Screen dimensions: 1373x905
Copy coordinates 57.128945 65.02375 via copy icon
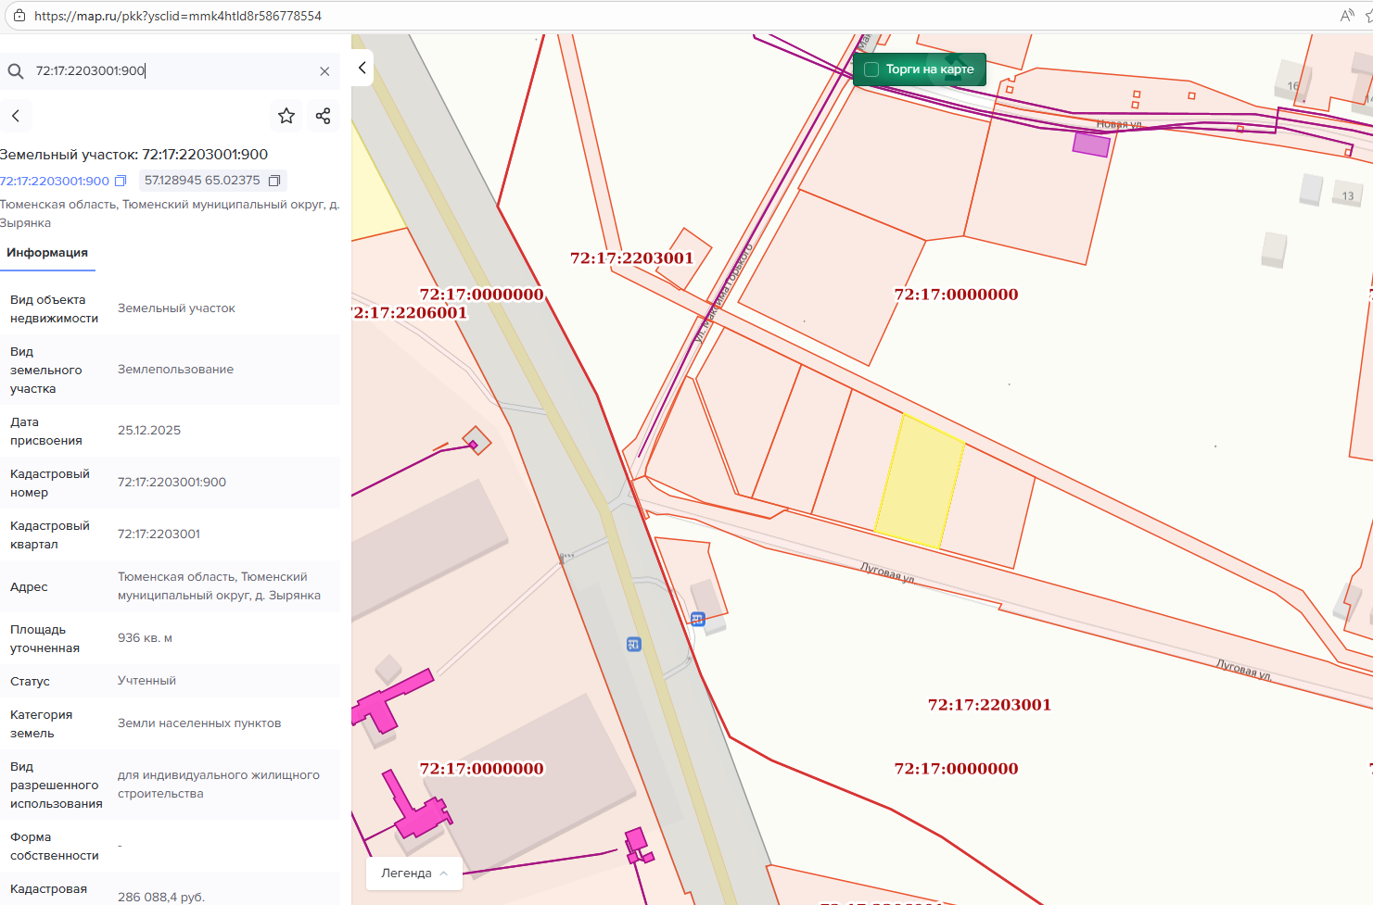[274, 181]
